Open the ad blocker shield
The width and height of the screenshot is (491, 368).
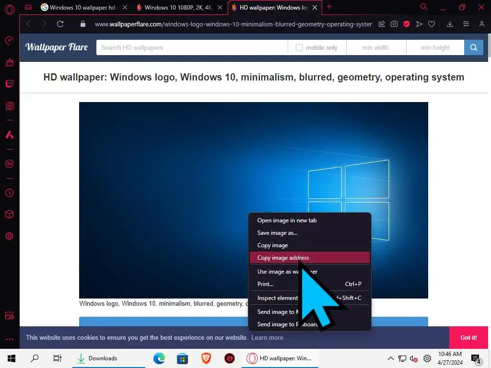tap(407, 24)
